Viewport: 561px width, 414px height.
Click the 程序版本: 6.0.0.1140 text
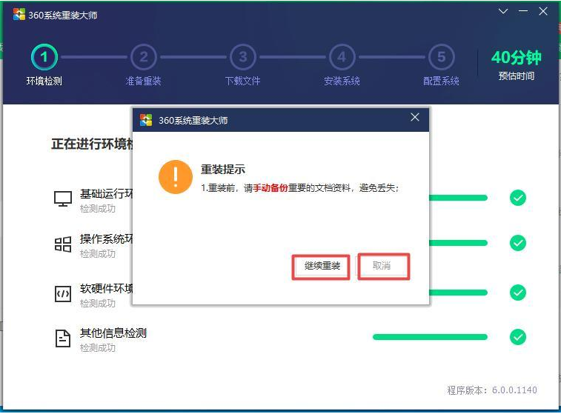point(492,390)
